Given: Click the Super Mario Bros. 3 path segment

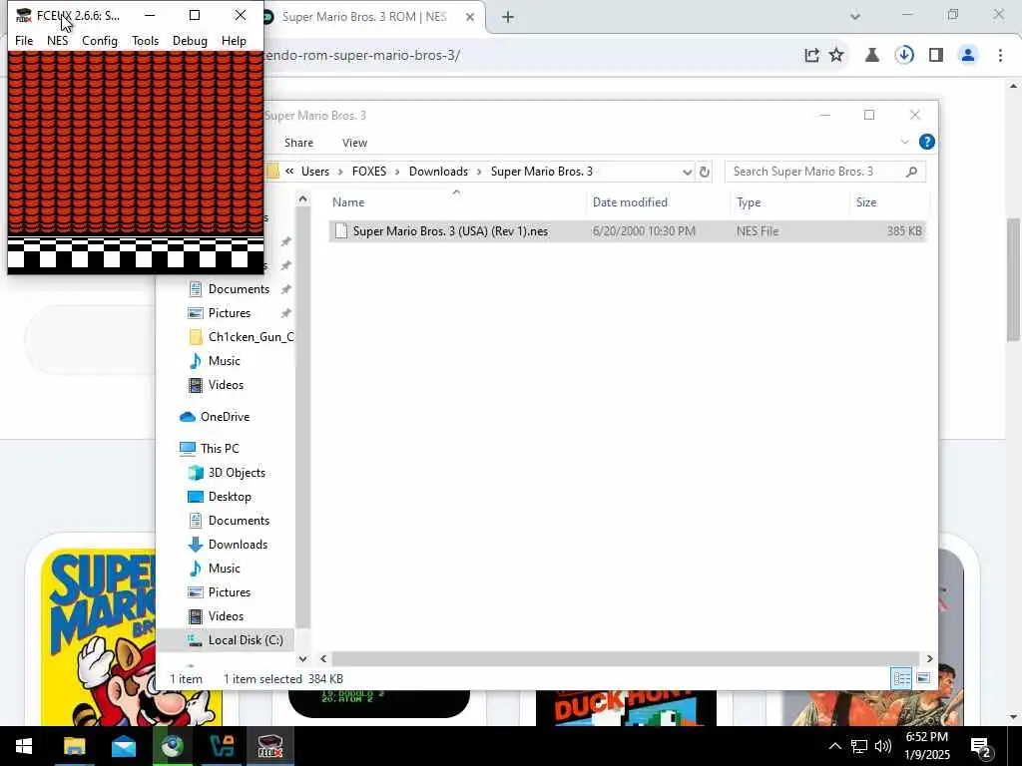Looking at the screenshot, I should click(542, 172).
